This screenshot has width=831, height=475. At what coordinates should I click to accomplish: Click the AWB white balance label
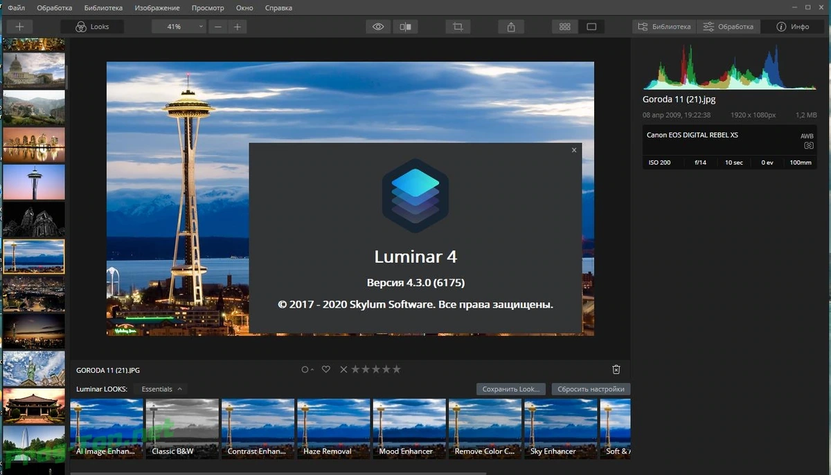(x=807, y=136)
